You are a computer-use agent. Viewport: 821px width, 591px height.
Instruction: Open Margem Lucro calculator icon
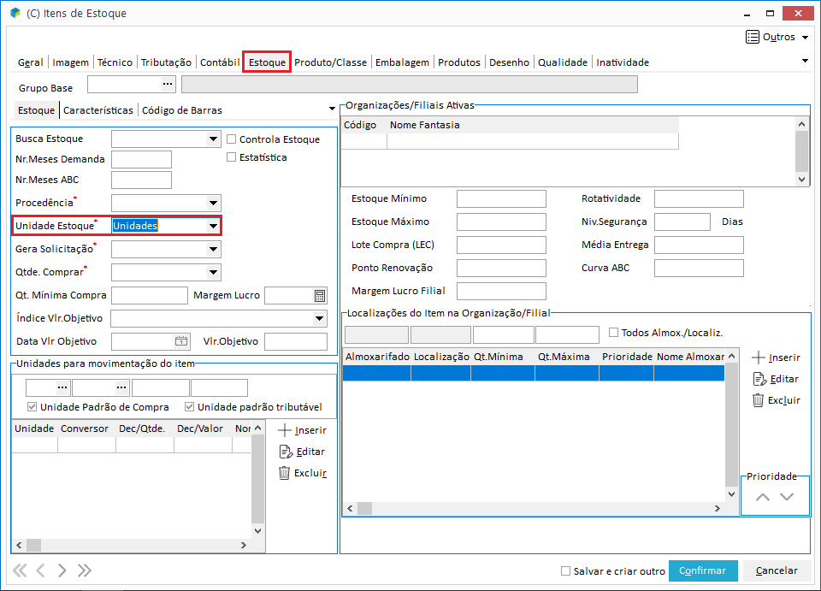point(319,295)
